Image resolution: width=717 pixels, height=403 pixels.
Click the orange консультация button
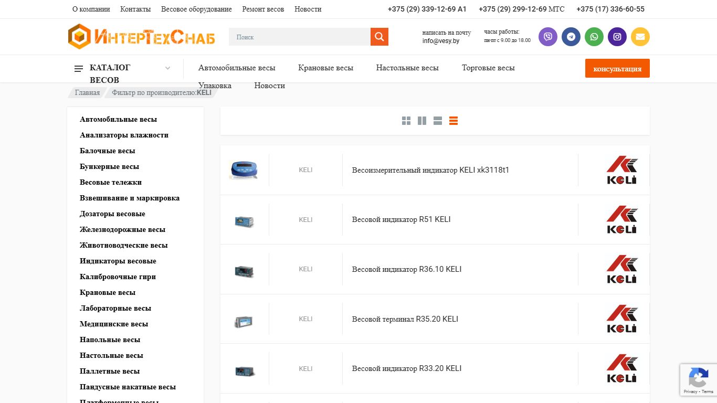click(x=617, y=68)
